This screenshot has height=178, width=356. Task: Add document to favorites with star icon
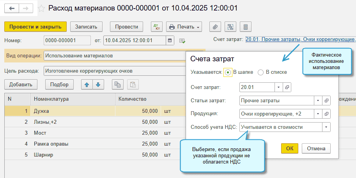41,9
